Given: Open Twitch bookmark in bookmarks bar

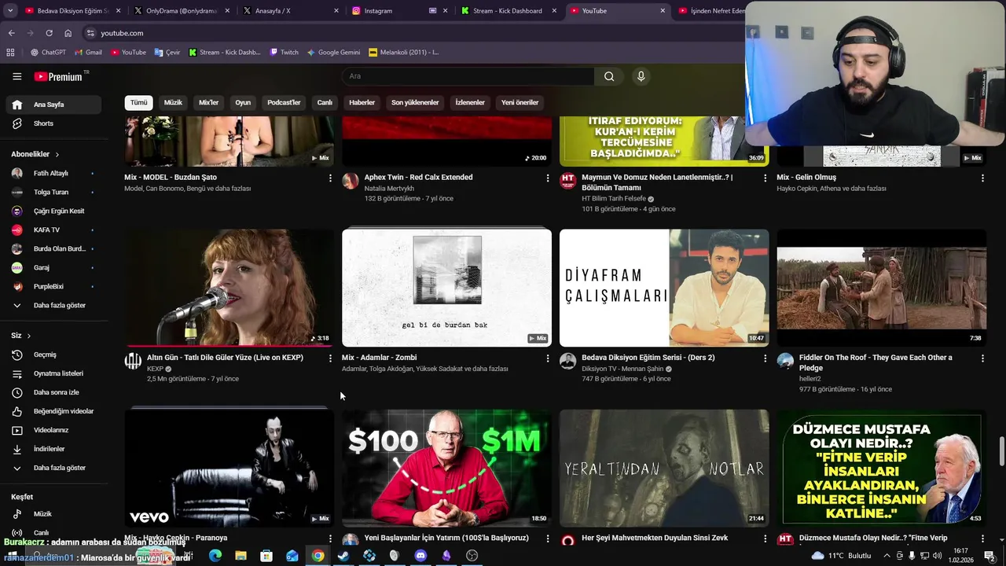Looking at the screenshot, I should (x=284, y=53).
